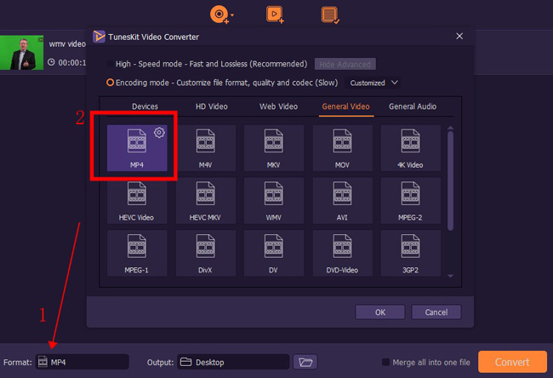Select the 4K Video format tile
This screenshot has width=553, height=378.
coord(411,148)
